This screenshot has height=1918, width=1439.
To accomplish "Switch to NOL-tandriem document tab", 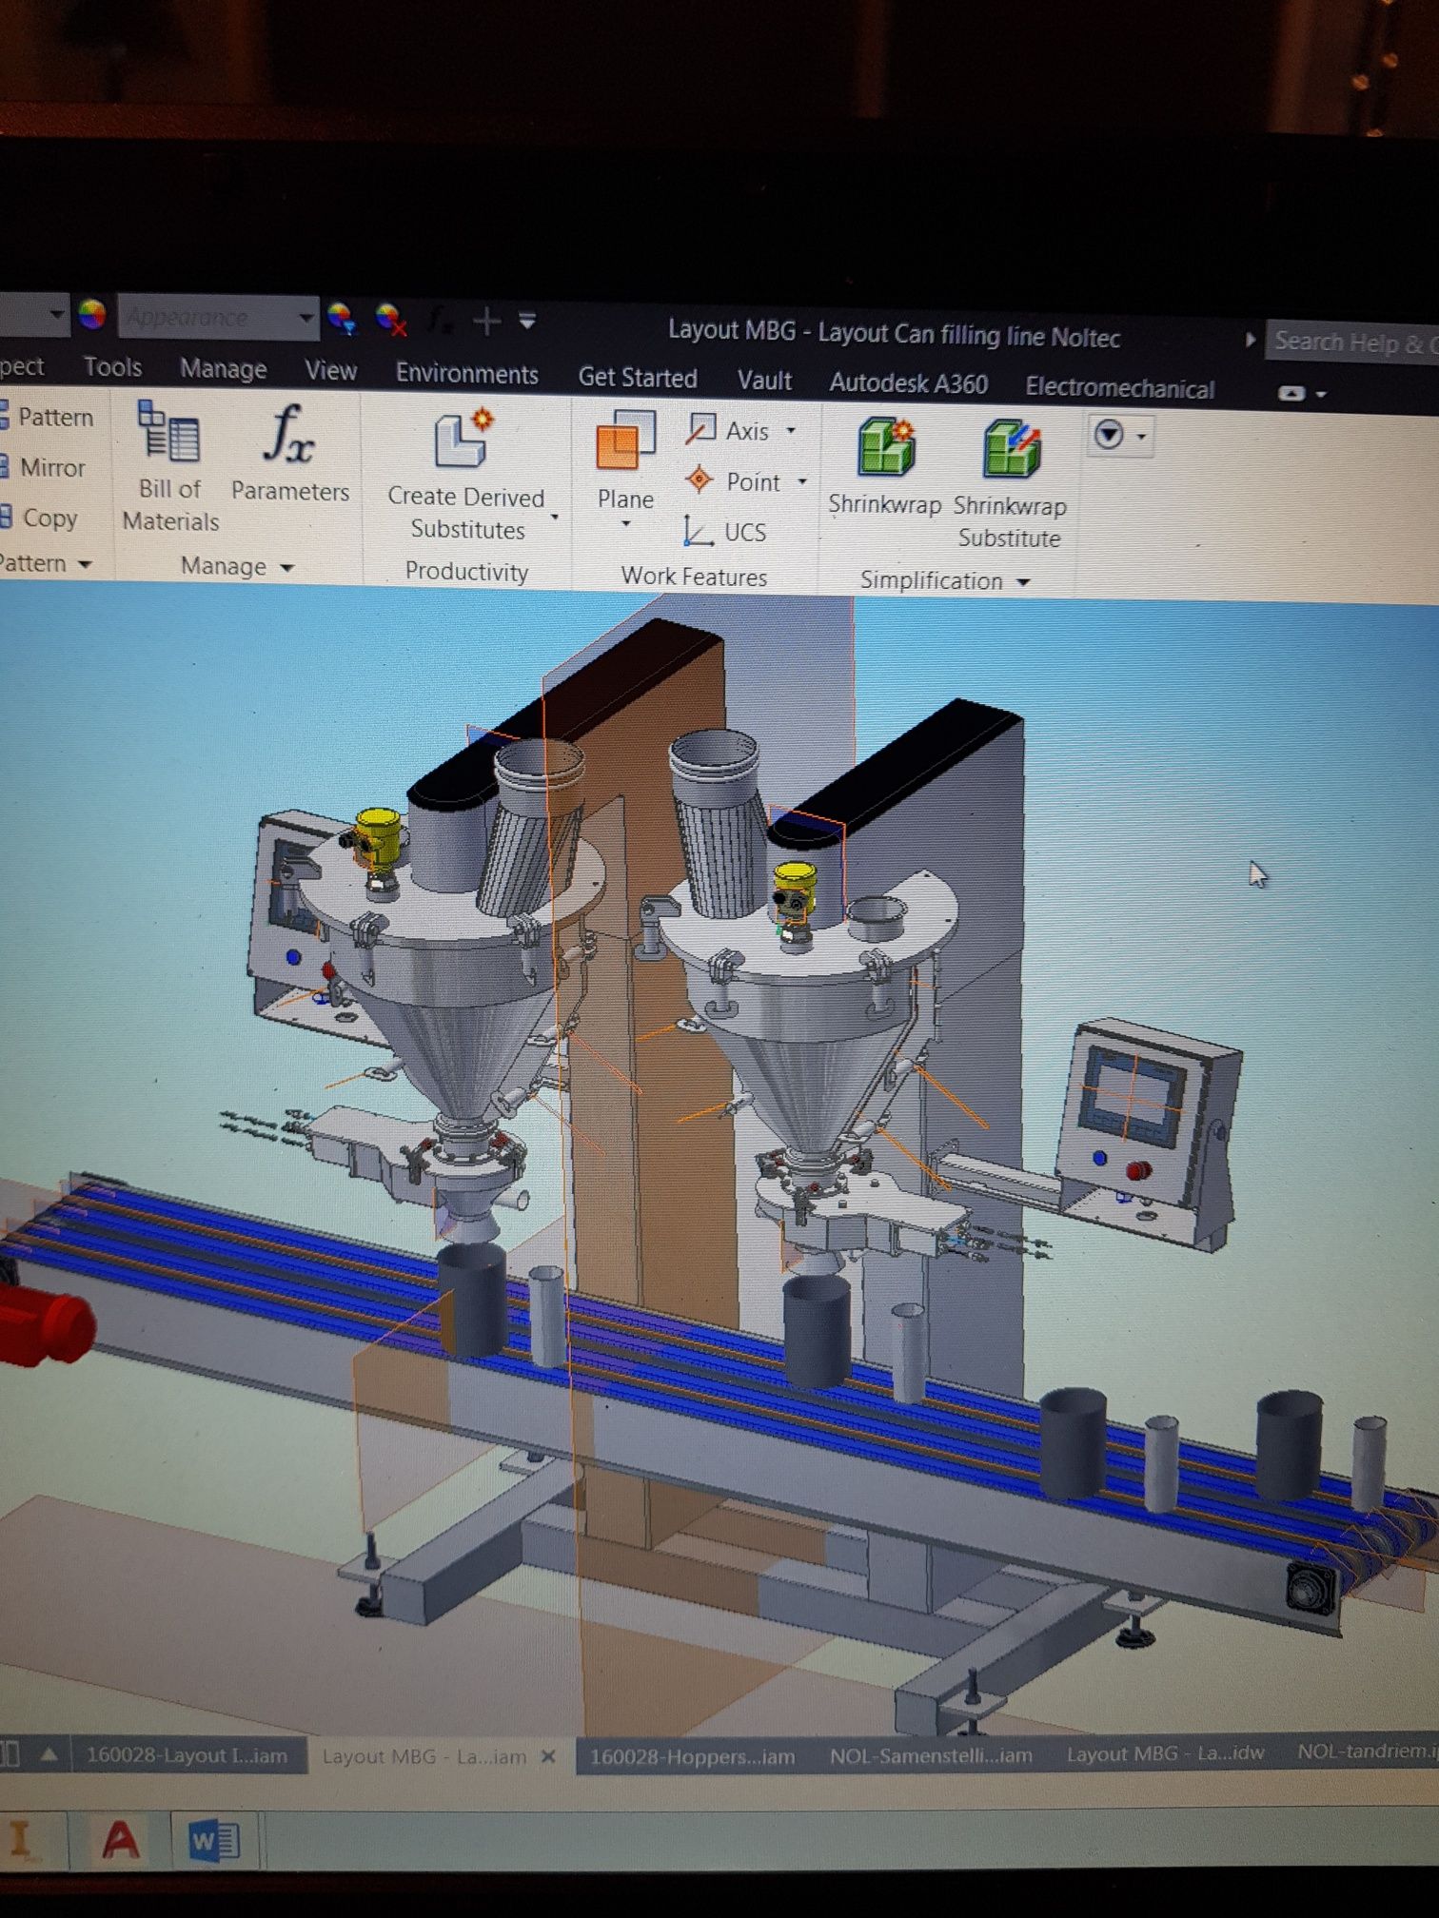I will click(1367, 1750).
